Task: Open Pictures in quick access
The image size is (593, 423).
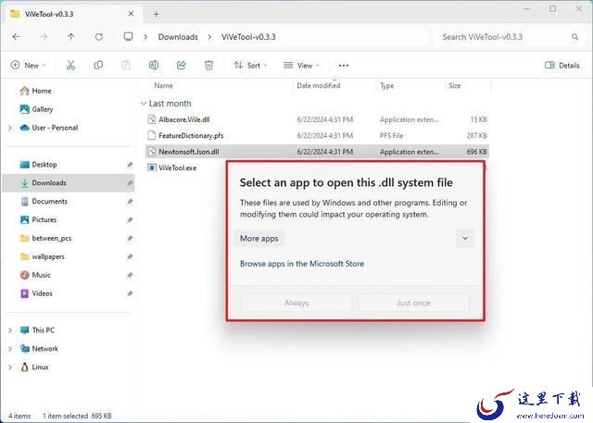Action: pos(38,219)
